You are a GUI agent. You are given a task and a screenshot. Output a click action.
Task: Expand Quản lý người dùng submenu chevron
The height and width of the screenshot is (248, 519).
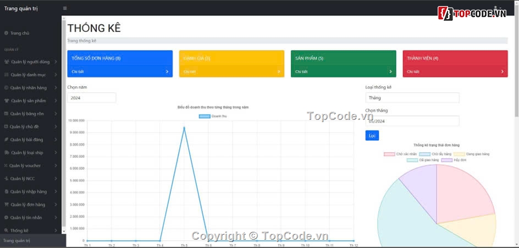point(56,62)
